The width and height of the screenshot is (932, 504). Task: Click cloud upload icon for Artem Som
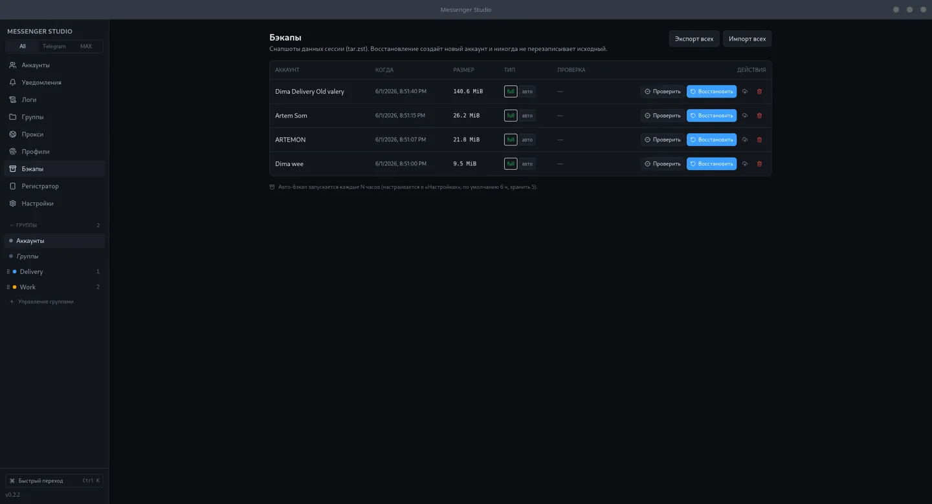tap(745, 116)
